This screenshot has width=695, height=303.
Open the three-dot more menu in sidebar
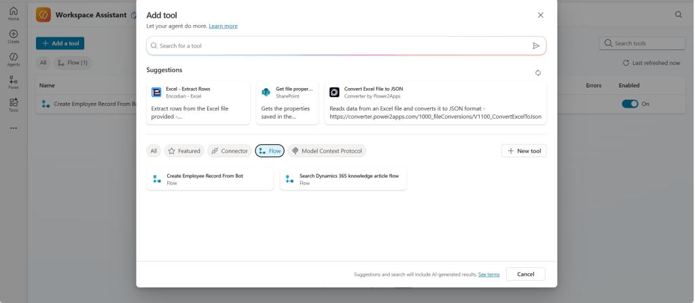click(x=13, y=127)
